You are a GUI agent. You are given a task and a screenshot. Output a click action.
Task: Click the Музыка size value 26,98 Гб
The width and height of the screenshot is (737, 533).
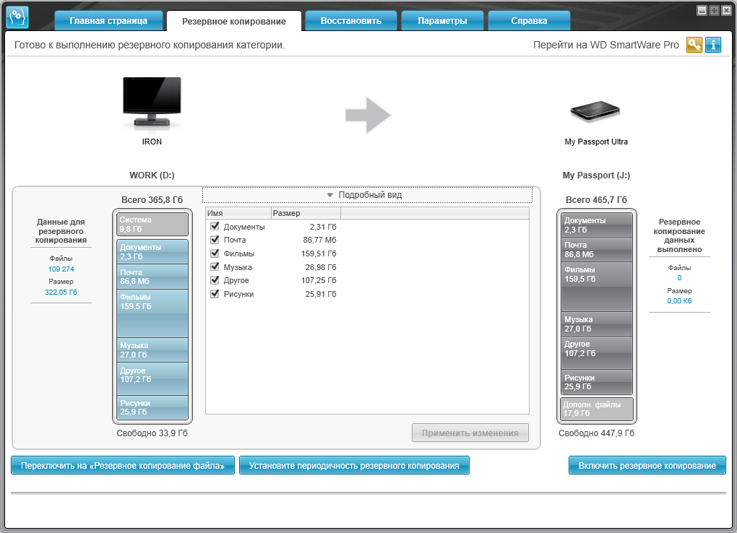click(321, 267)
